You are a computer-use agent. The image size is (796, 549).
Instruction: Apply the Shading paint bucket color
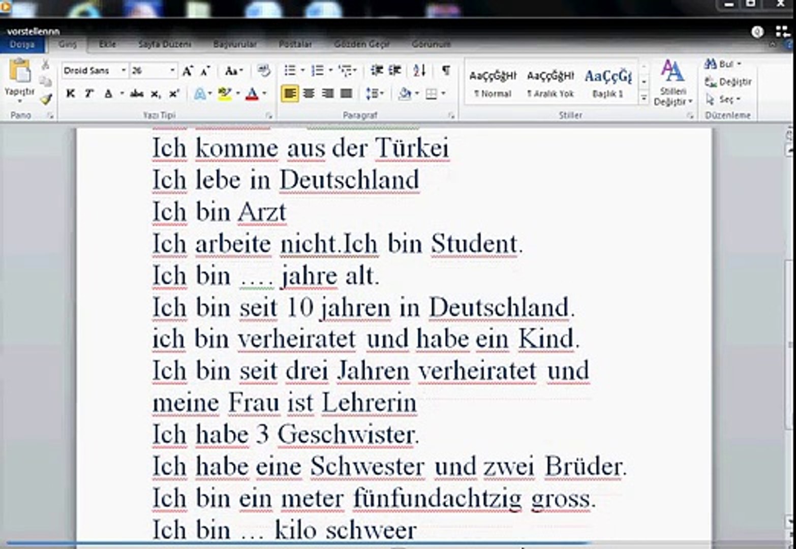405,94
